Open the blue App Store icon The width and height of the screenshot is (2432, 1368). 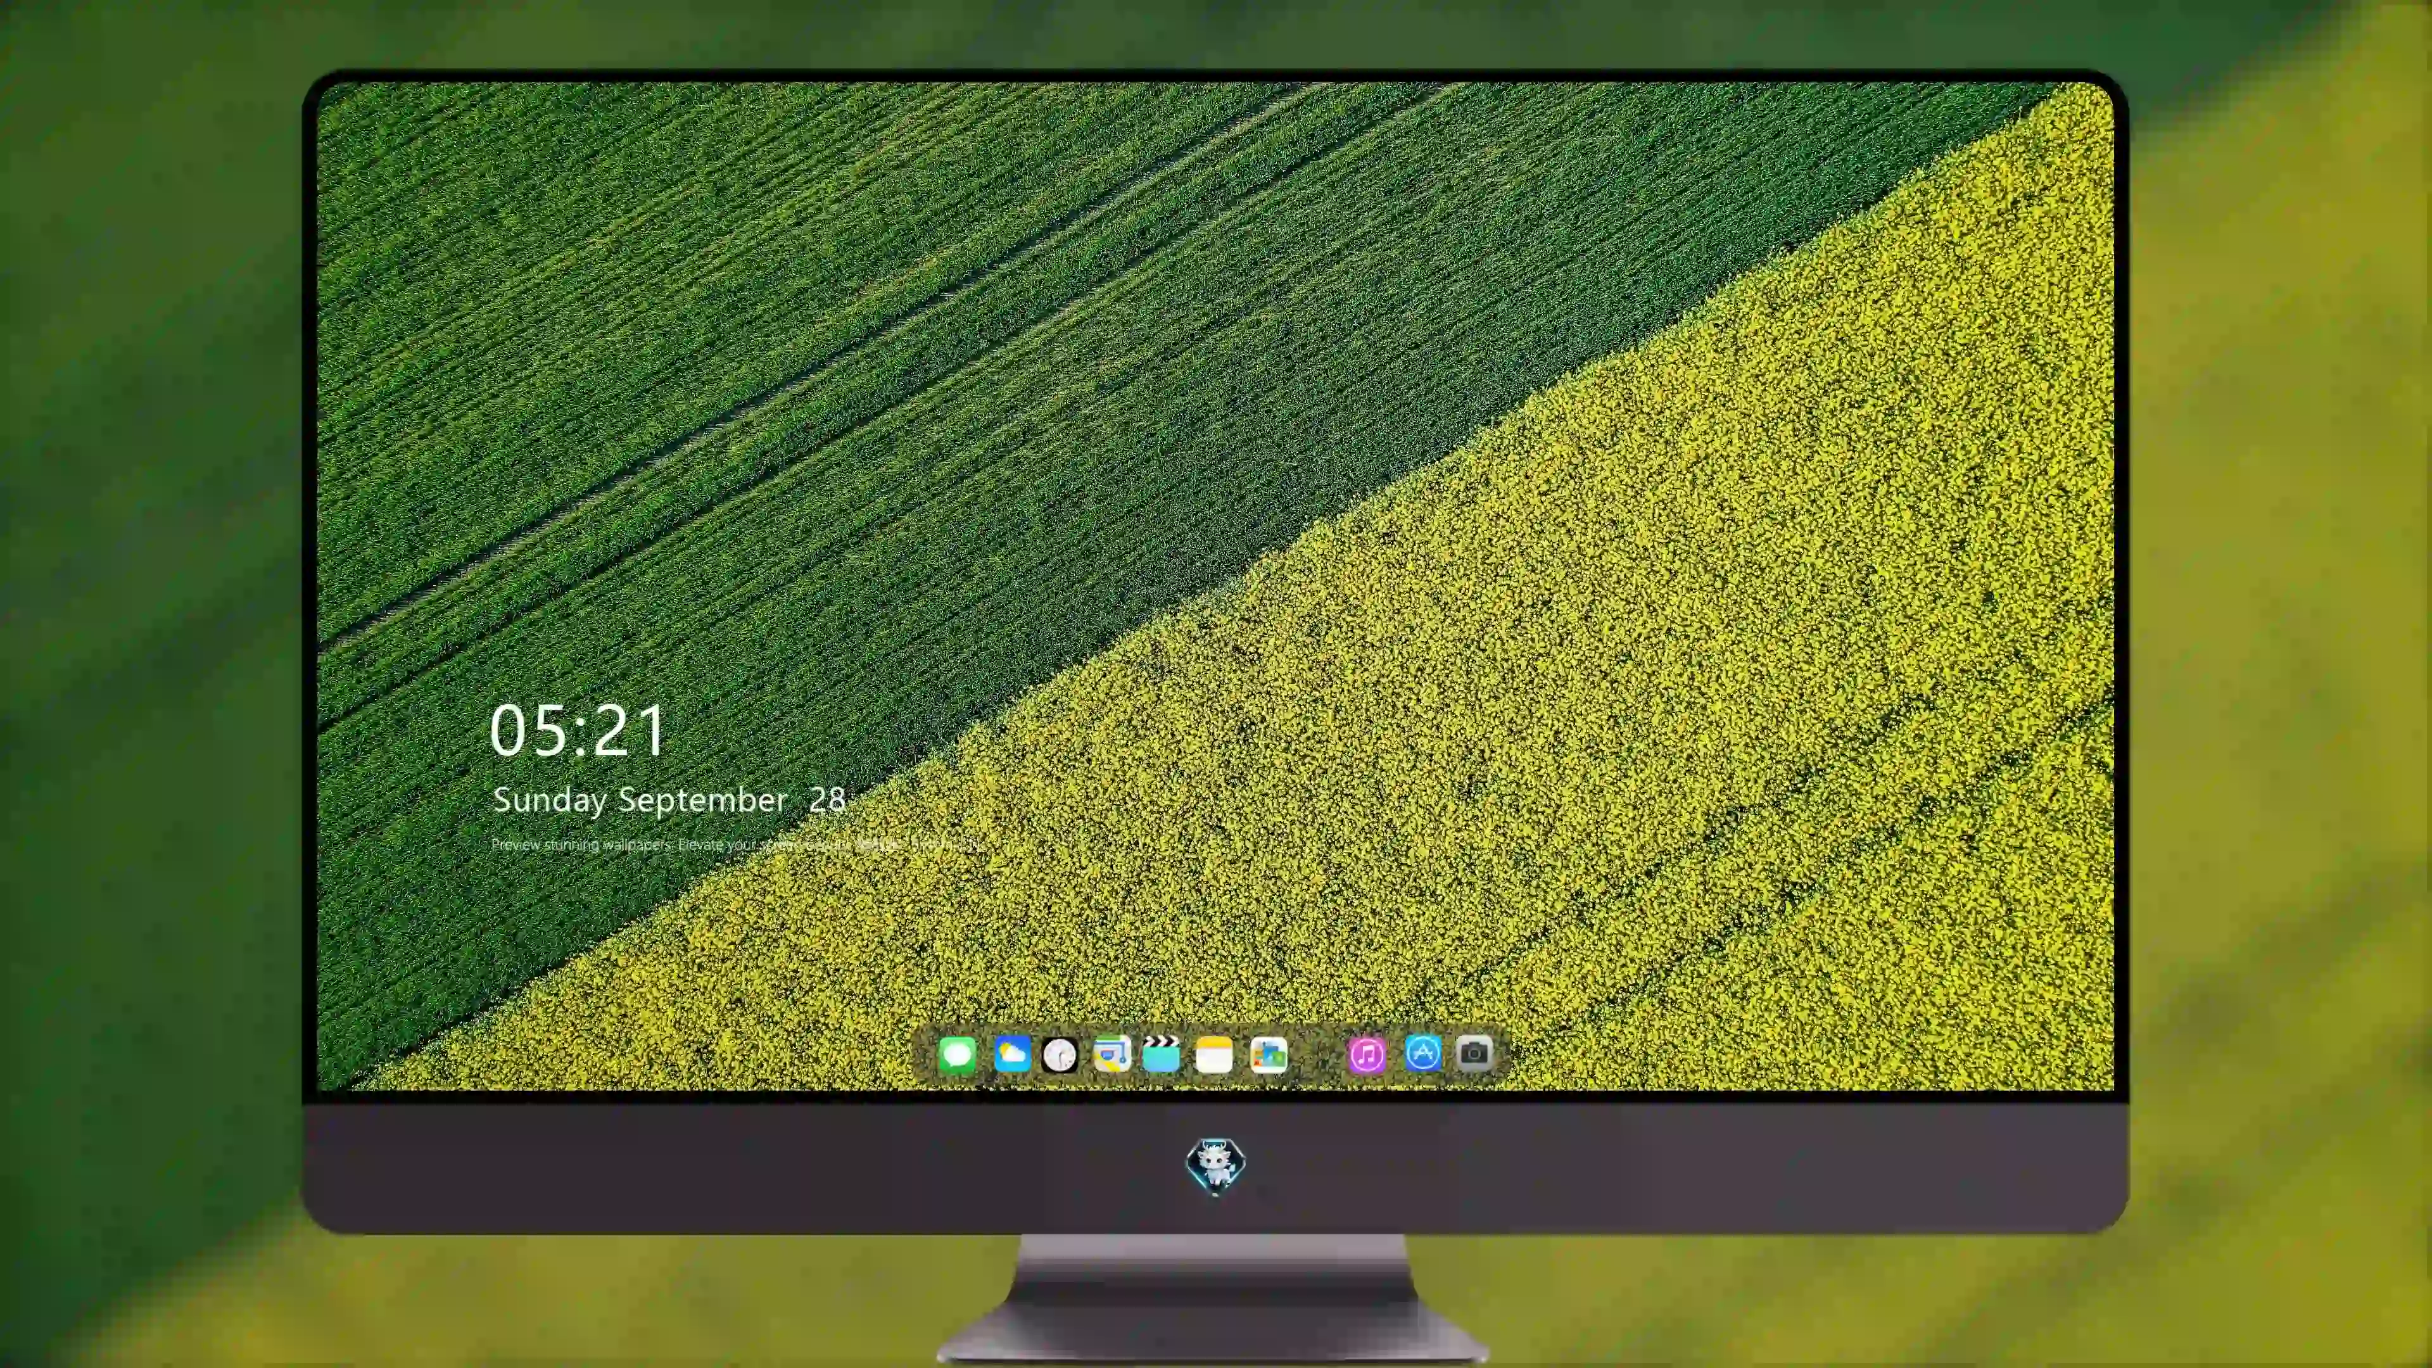coord(1422,1053)
